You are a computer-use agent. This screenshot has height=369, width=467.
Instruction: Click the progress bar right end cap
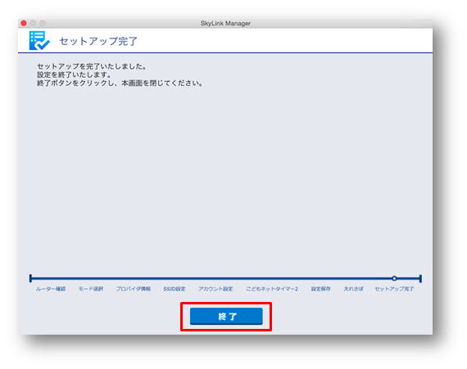coord(420,279)
